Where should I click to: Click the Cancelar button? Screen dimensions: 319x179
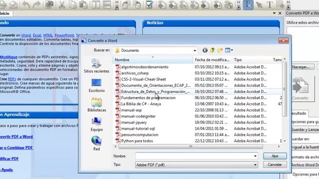pyautogui.click(x=275, y=165)
